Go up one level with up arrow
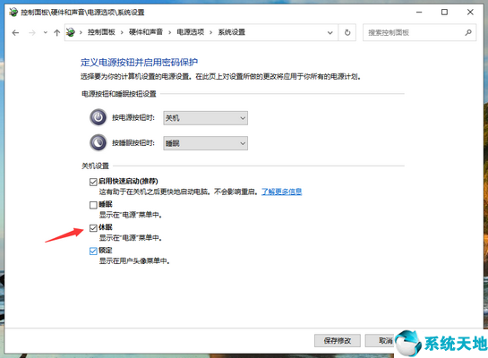 point(56,32)
